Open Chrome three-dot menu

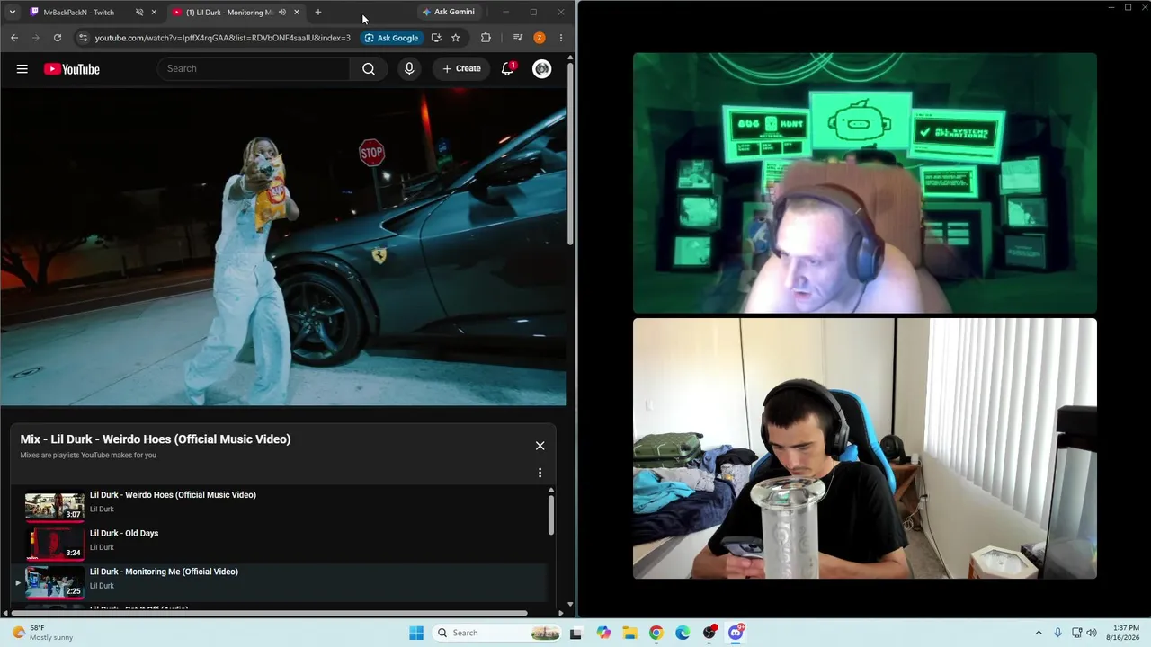pos(561,38)
